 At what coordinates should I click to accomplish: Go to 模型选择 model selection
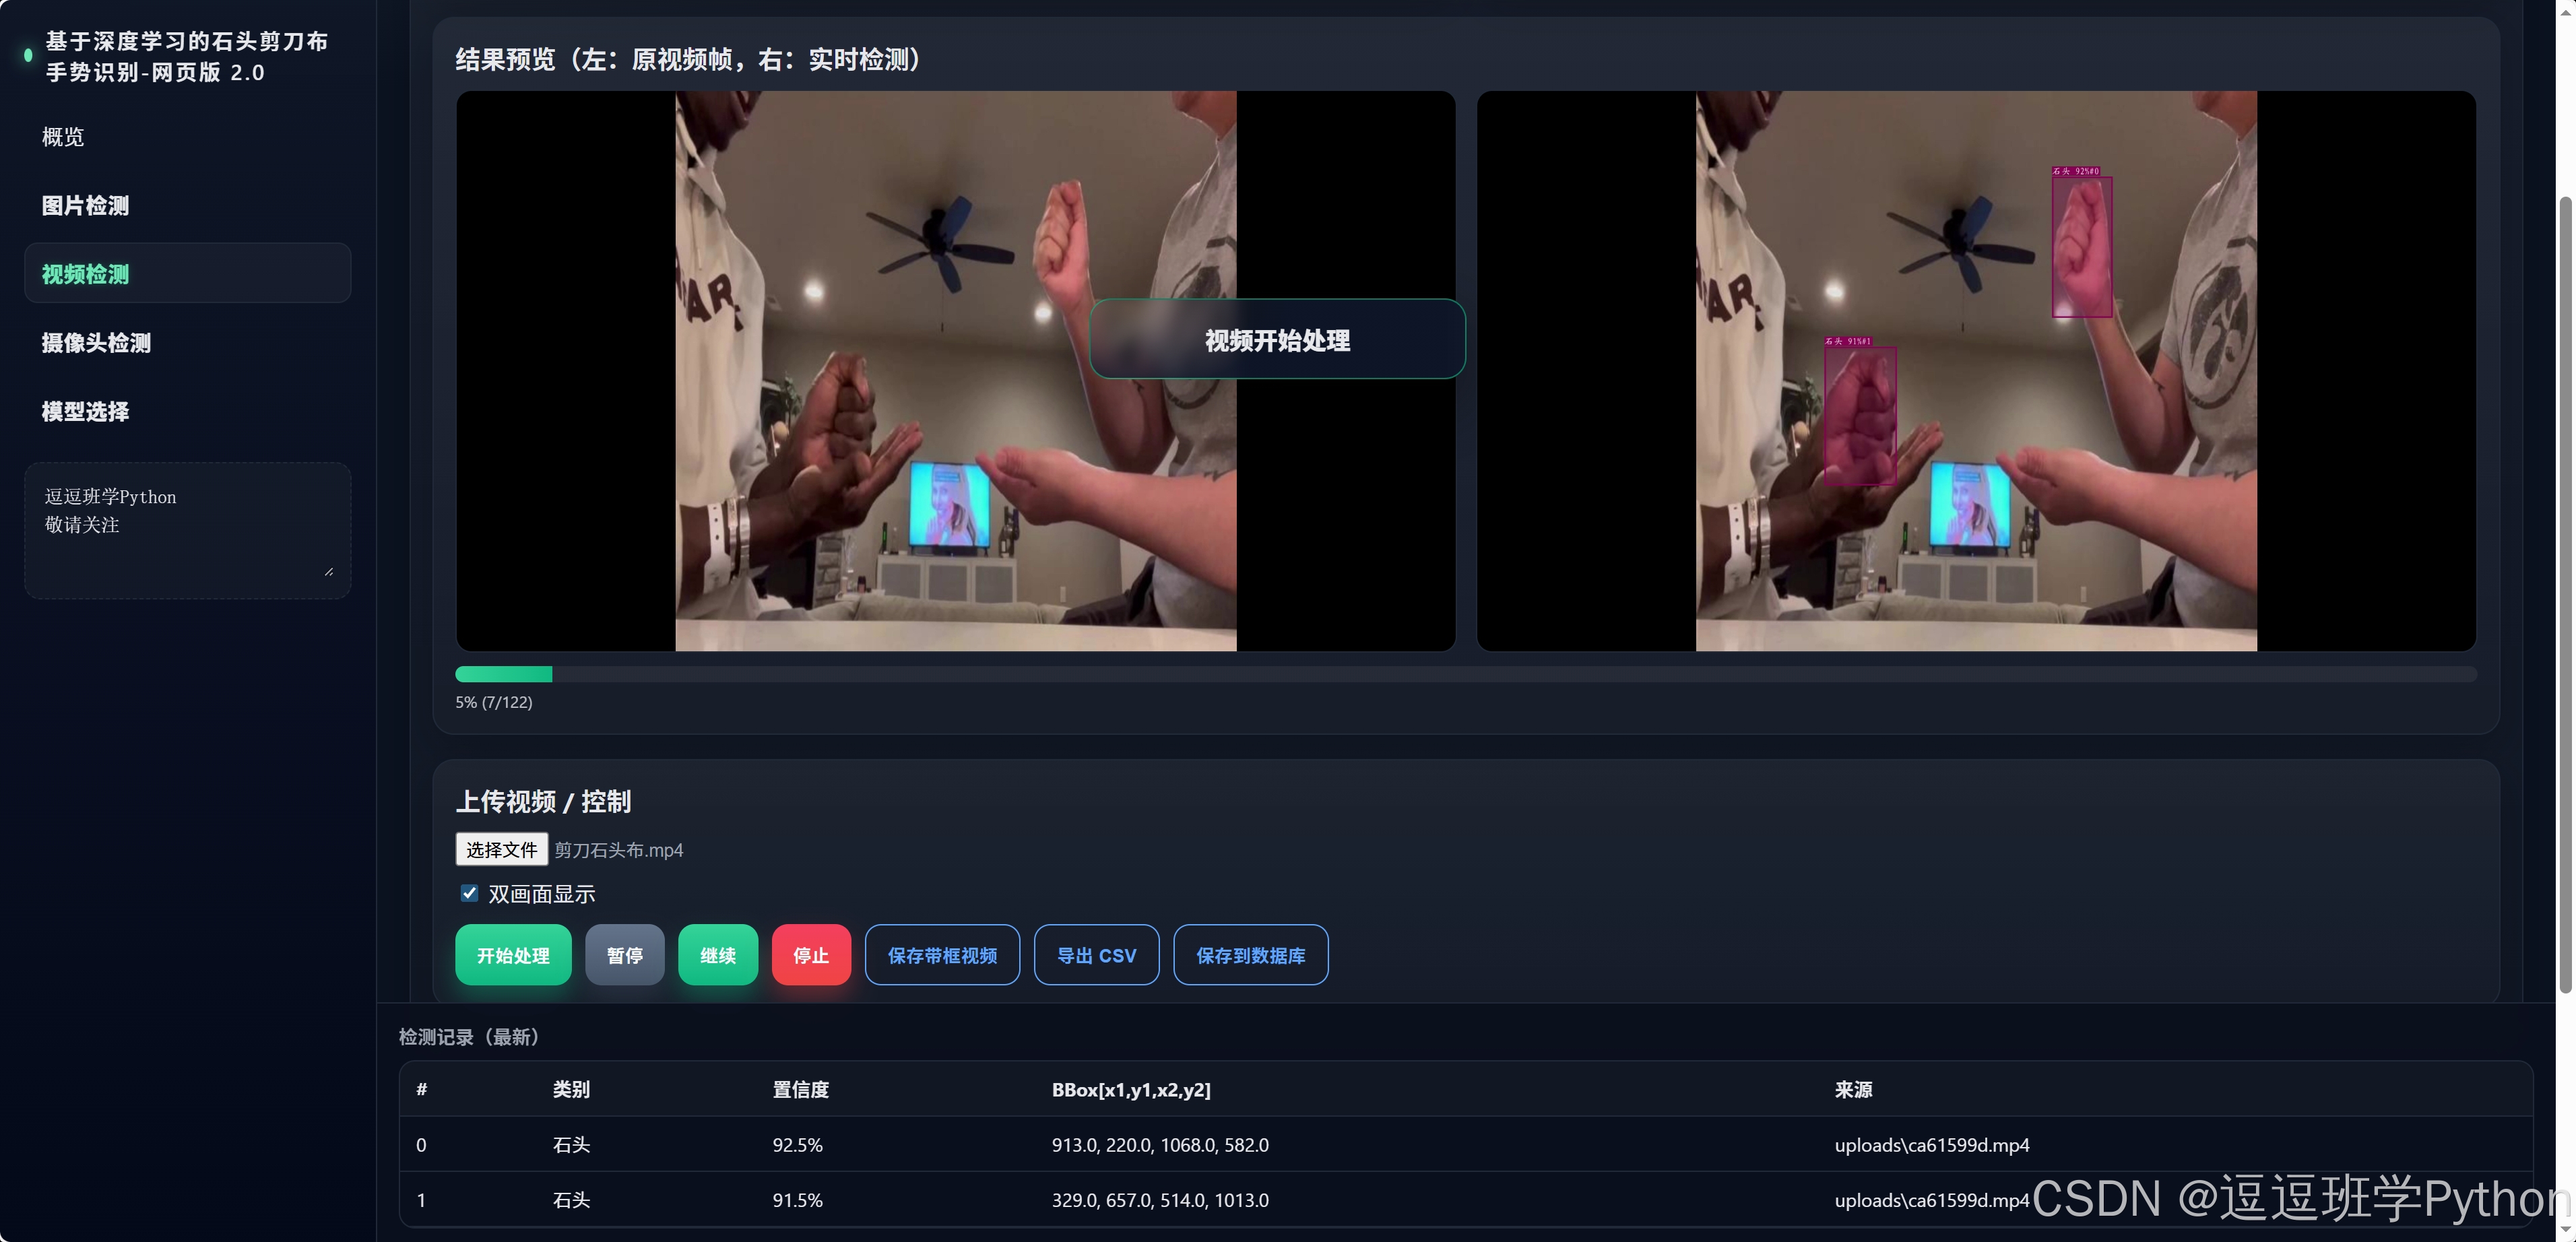tap(85, 412)
